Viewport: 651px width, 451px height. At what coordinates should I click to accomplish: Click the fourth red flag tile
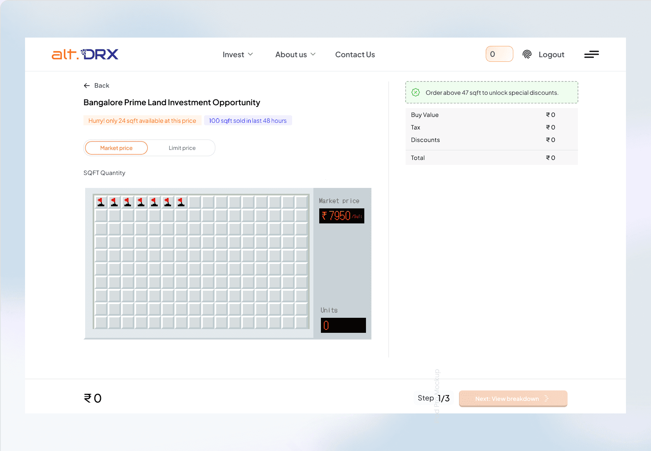(141, 202)
